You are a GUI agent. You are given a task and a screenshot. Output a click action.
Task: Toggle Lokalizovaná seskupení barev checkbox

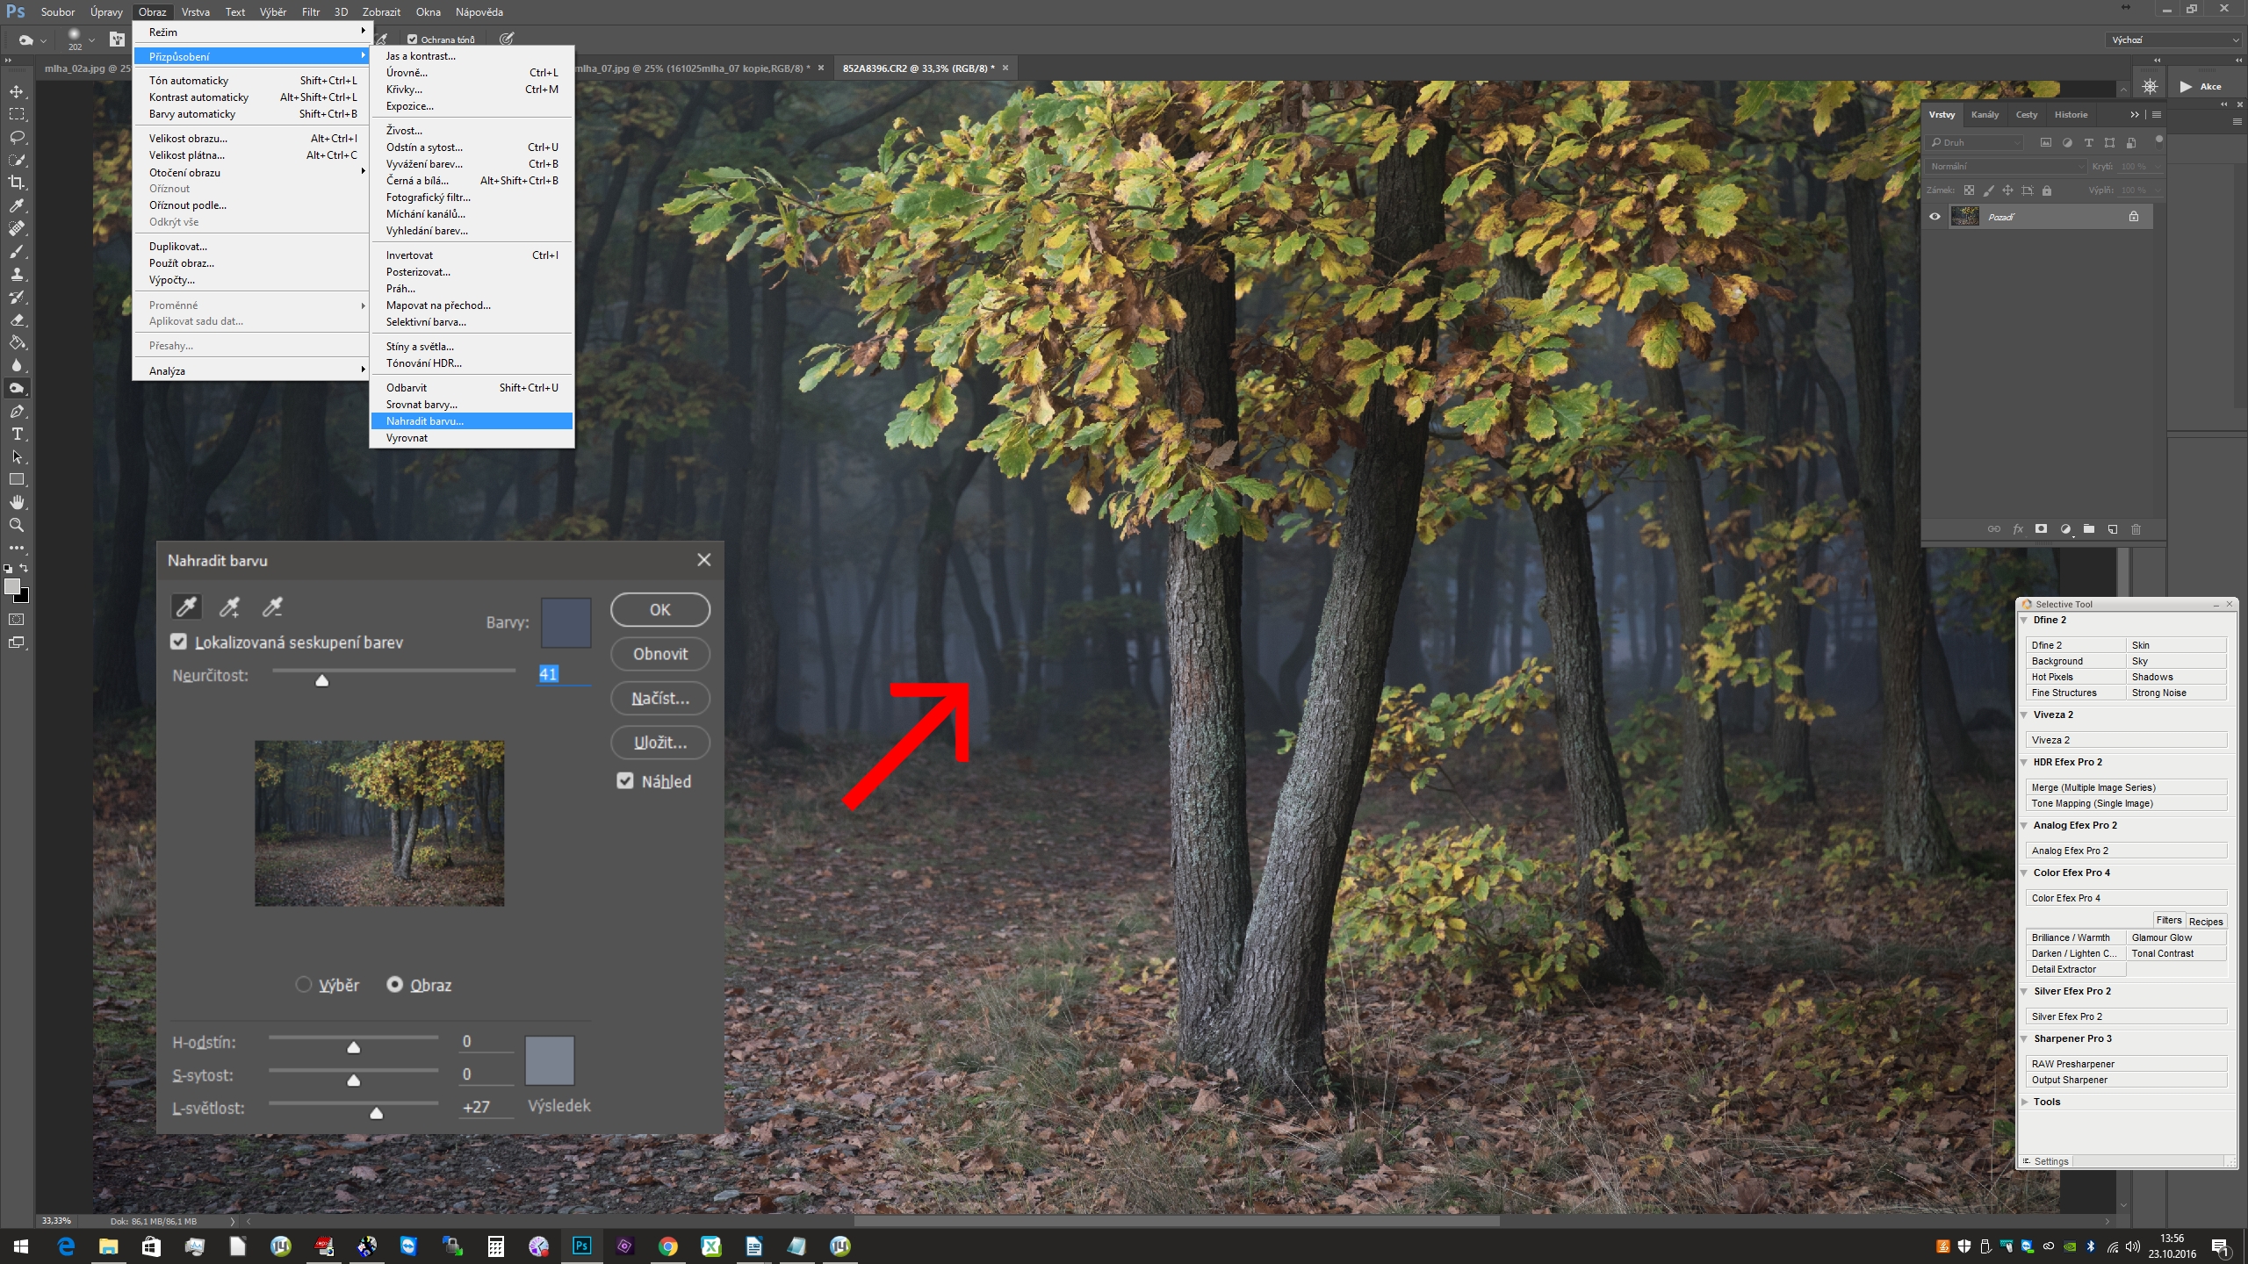point(179,642)
